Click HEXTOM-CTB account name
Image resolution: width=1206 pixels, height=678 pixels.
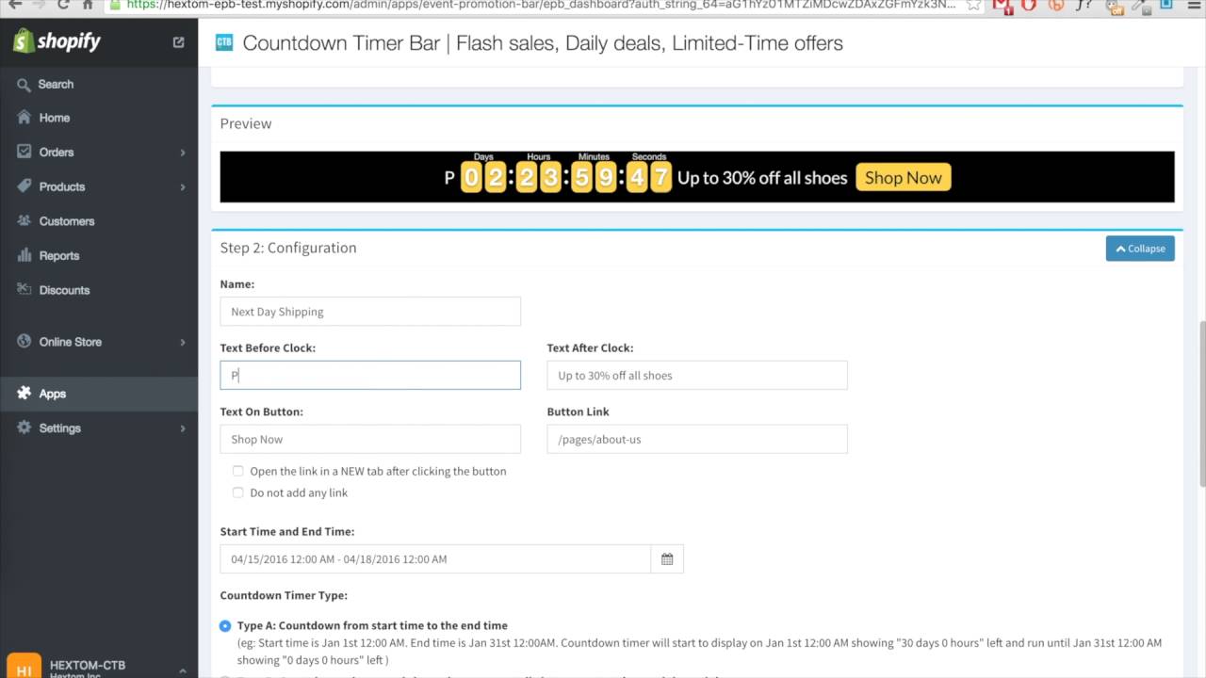click(x=88, y=665)
